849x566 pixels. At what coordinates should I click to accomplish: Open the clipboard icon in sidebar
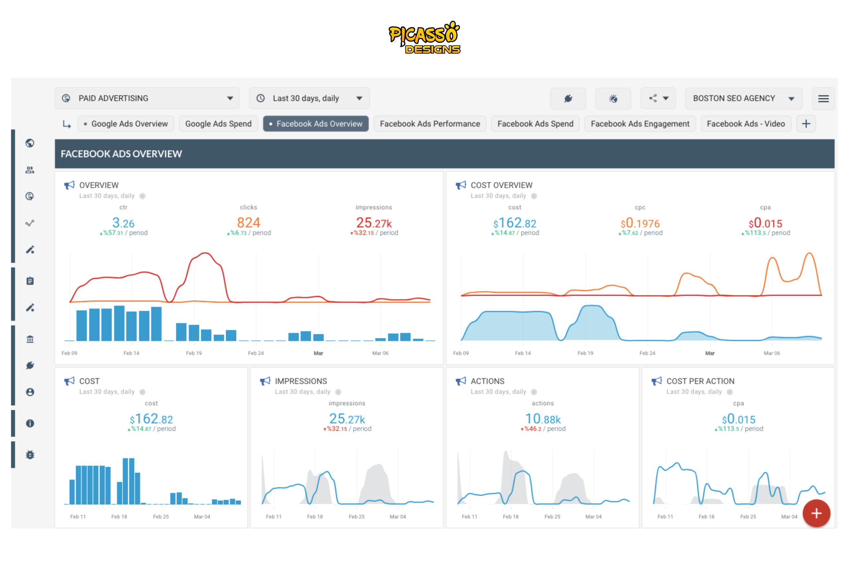pos(30,281)
